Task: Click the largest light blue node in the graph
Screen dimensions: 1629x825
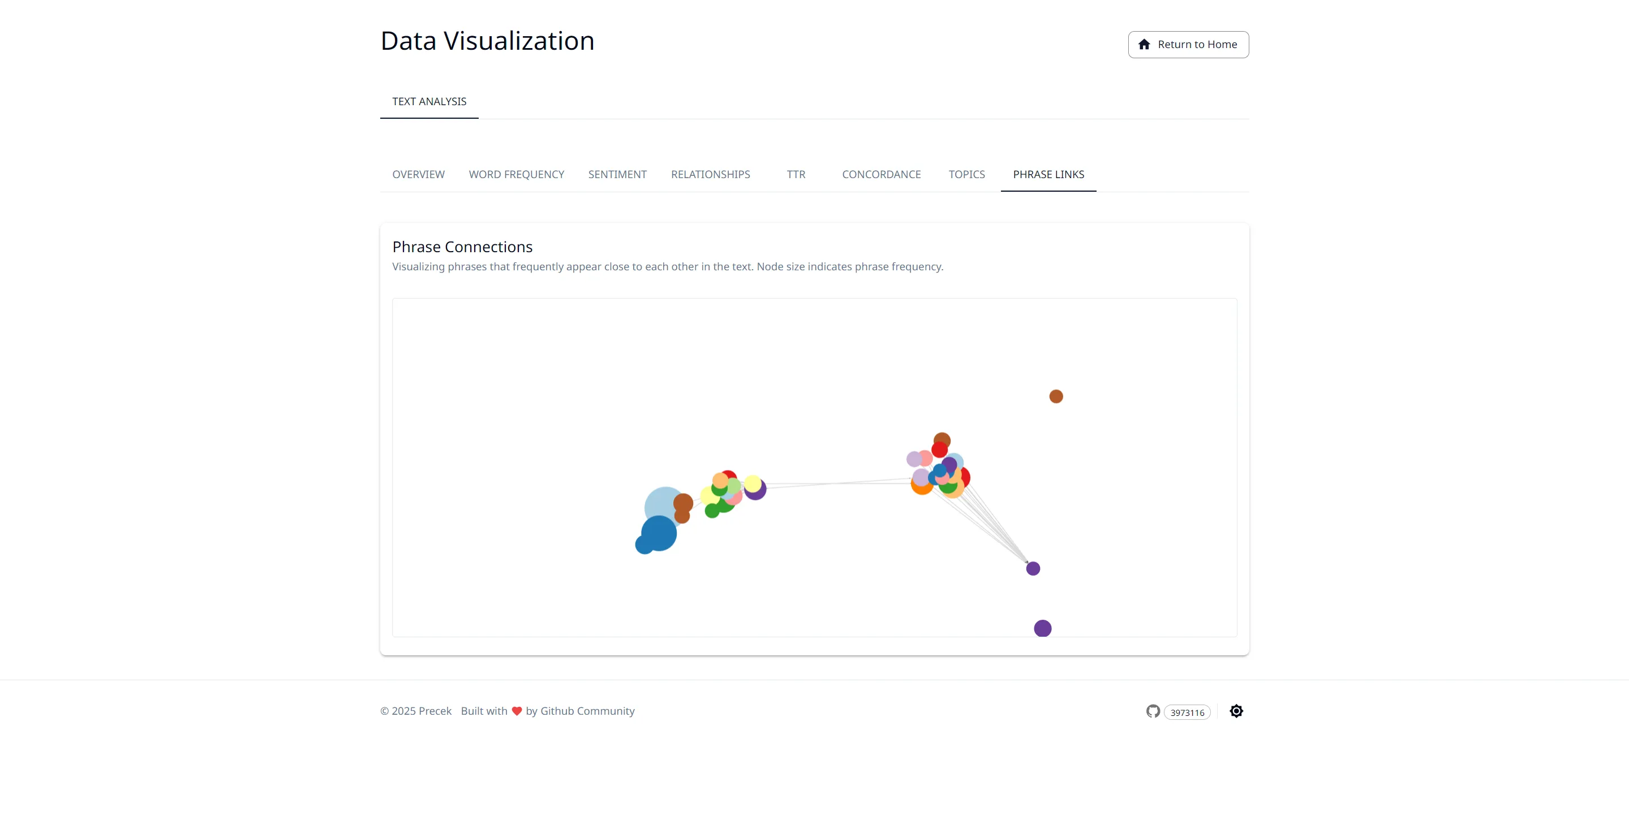Action: pyautogui.click(x=662, y=506)
